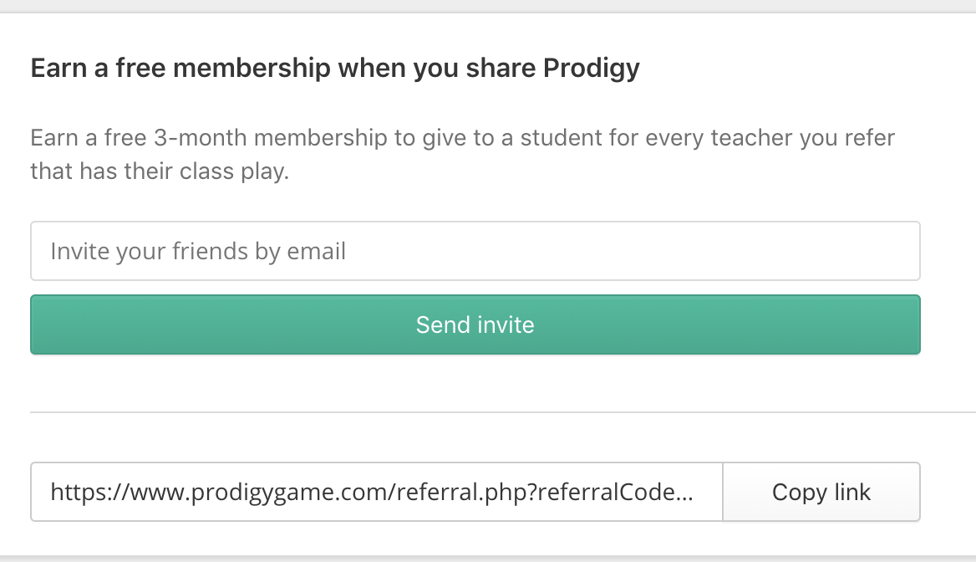Click the https prefix of the referral link

79,492
